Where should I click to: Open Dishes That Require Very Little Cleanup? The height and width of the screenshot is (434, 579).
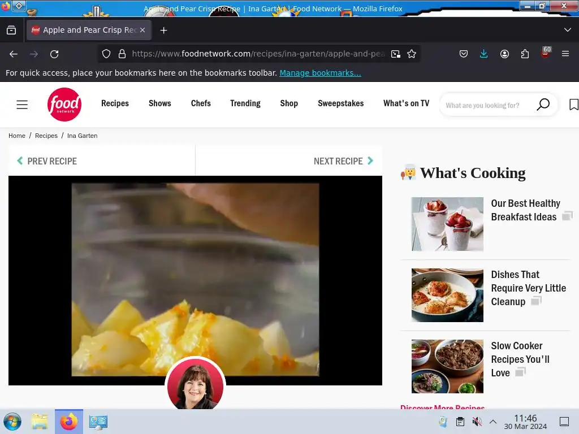[x=529, y=288]
